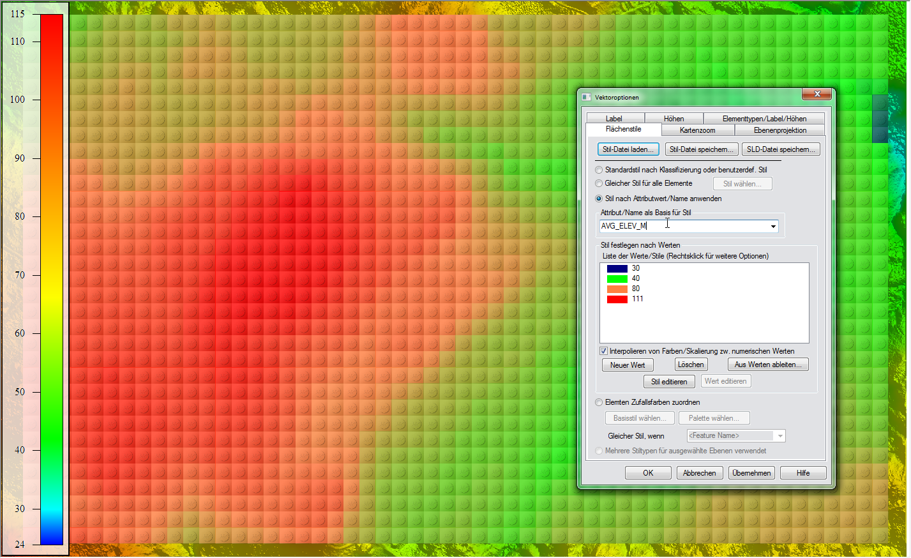Open the Kartenzoom tab
The height and width of the screenshot is (558, 911).
click(x=698, y=130)
